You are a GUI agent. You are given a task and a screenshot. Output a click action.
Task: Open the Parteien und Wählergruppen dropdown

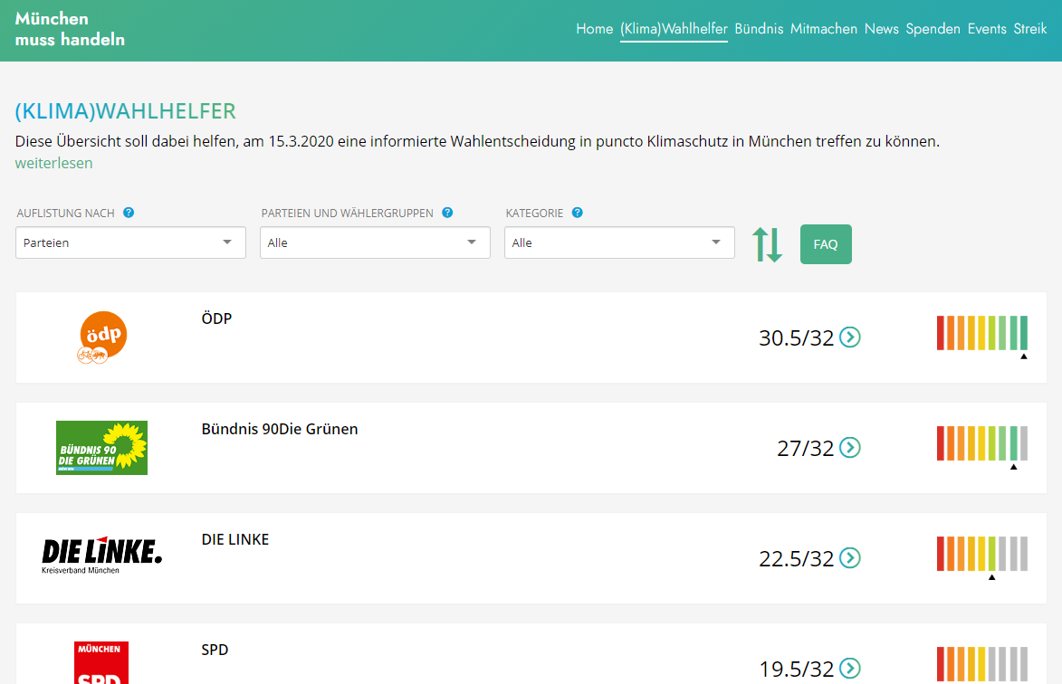(x=375, y=242)
